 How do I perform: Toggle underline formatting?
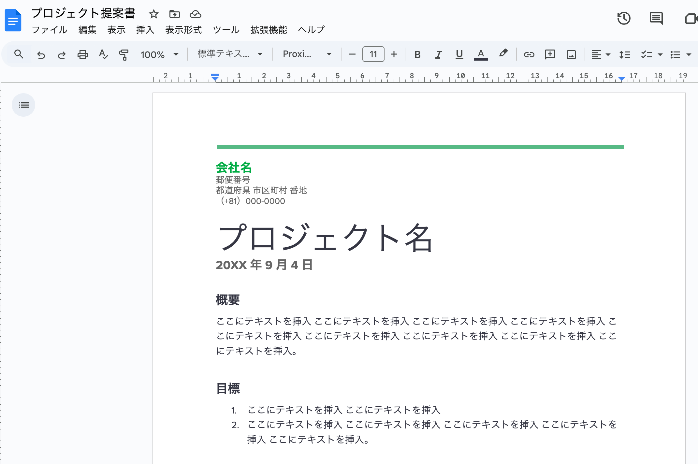459,54
